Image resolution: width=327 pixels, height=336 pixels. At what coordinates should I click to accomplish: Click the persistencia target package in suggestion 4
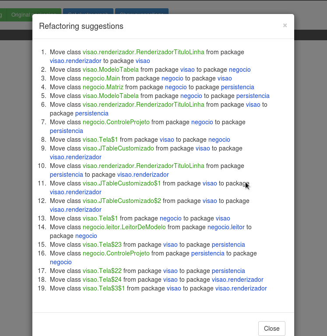pos(237,87)
